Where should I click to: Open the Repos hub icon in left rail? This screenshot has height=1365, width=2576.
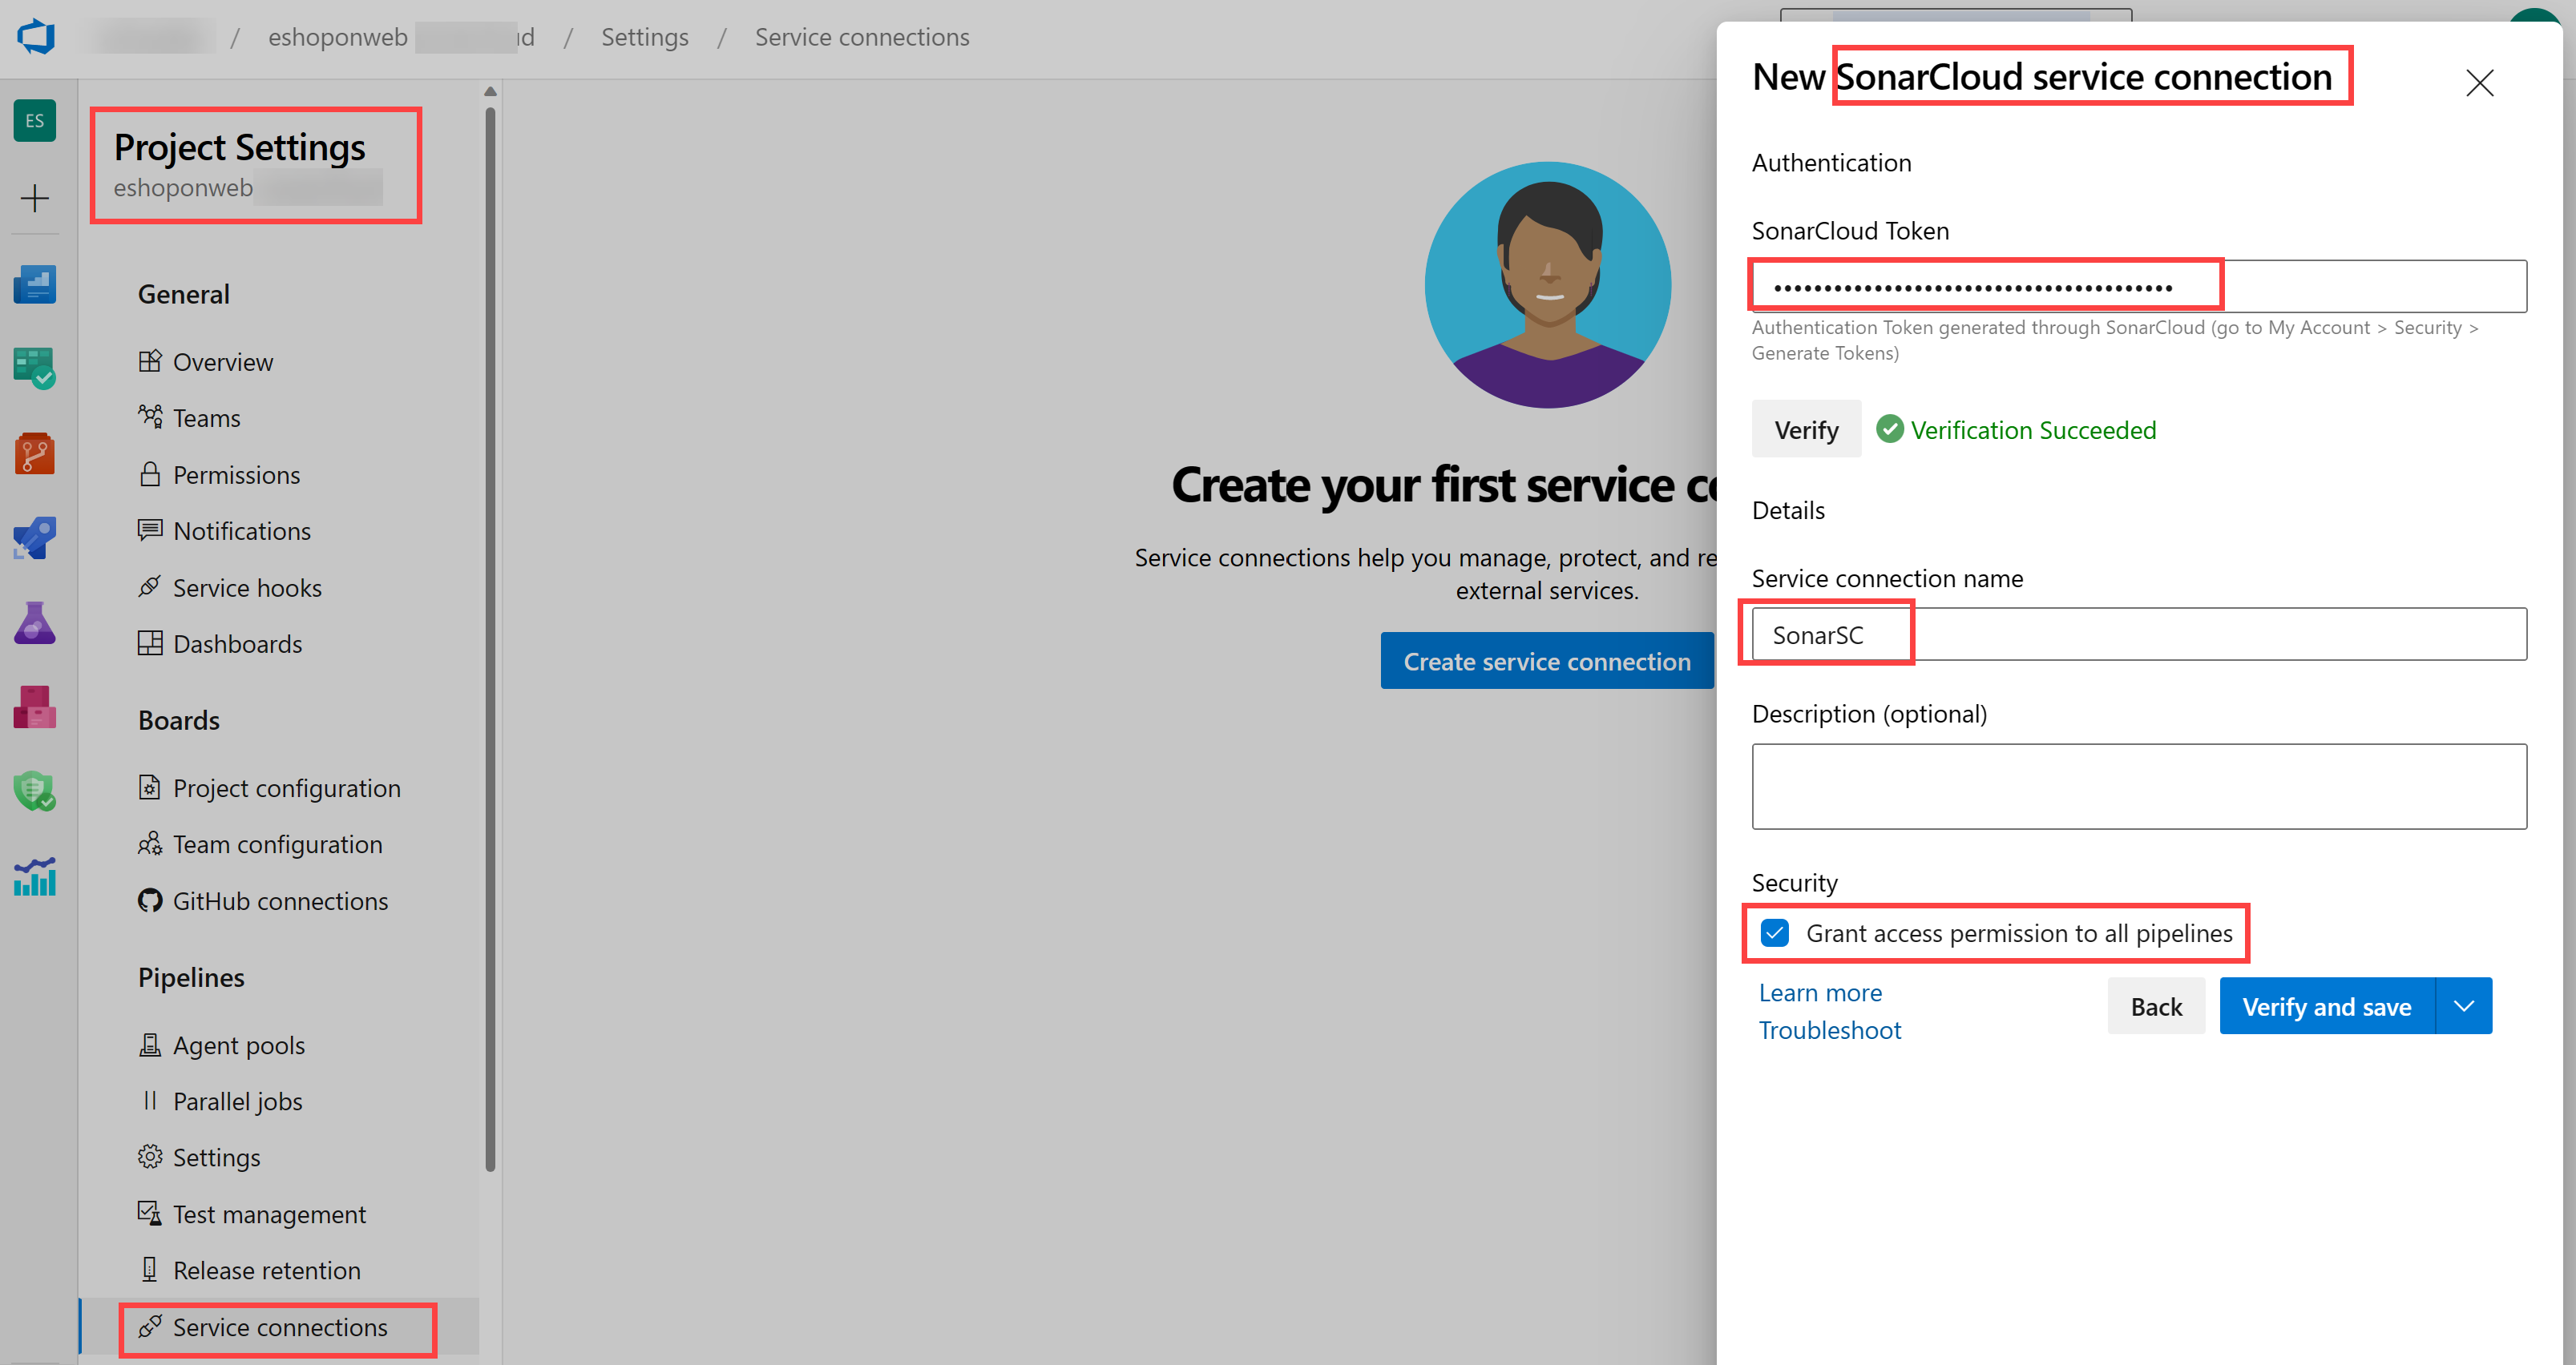(35, 453)
